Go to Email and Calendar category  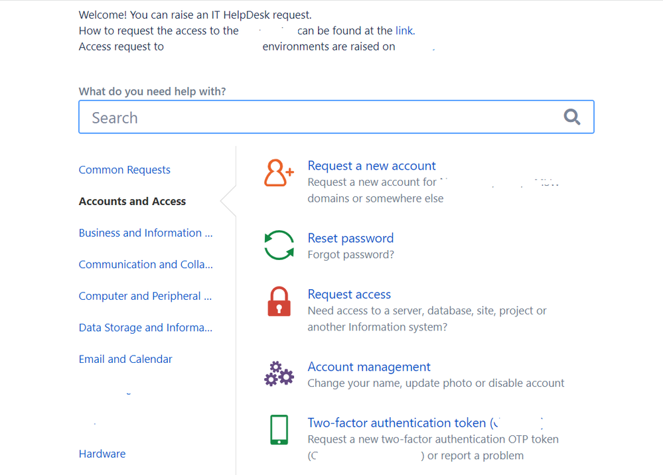point(125,359)
